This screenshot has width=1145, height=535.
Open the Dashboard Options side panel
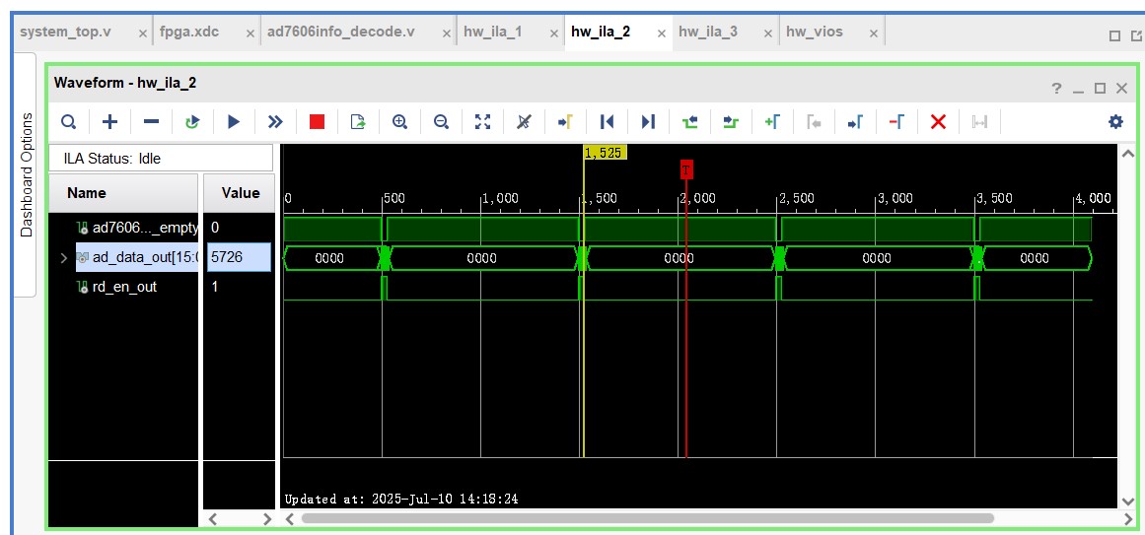pos(27,174)
